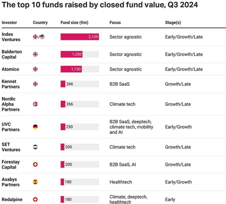Click the Swiss flag for Redalpine
226x204 pixels.
[35, 199]
